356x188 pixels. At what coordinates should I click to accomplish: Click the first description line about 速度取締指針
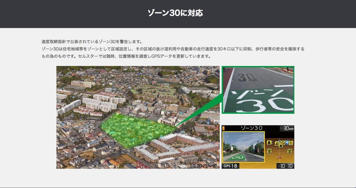tap(91, 41)
